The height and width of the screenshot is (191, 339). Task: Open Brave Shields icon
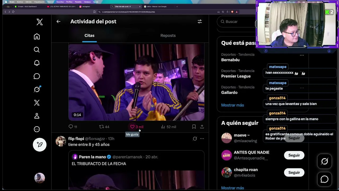tap(232, 12)
